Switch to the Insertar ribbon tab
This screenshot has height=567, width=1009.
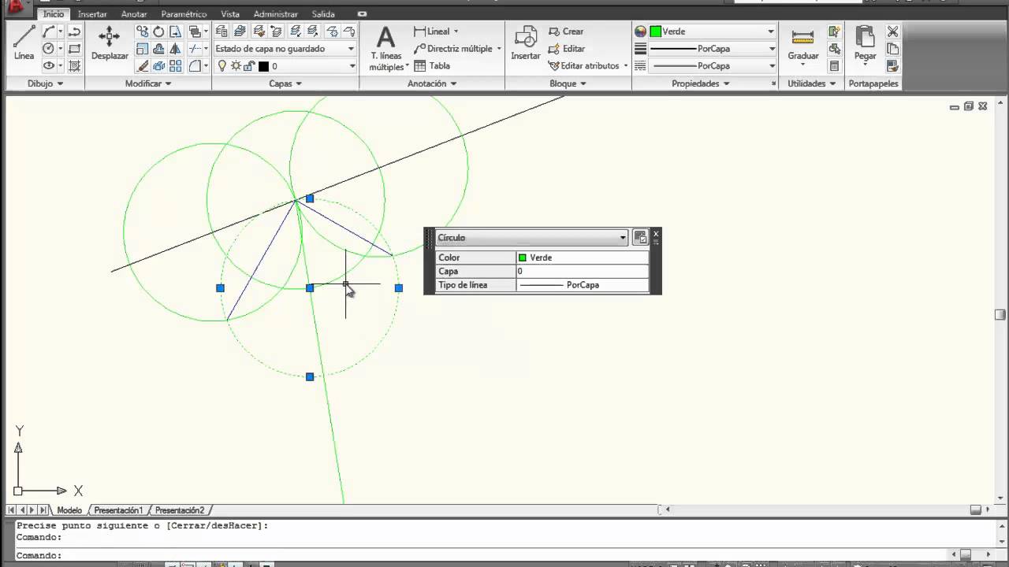coord(92,14)
